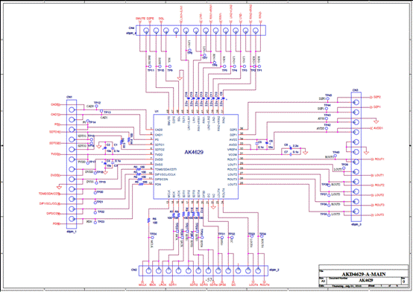
Task: Select the C2 capacitor label
Action: coord(108,145)
